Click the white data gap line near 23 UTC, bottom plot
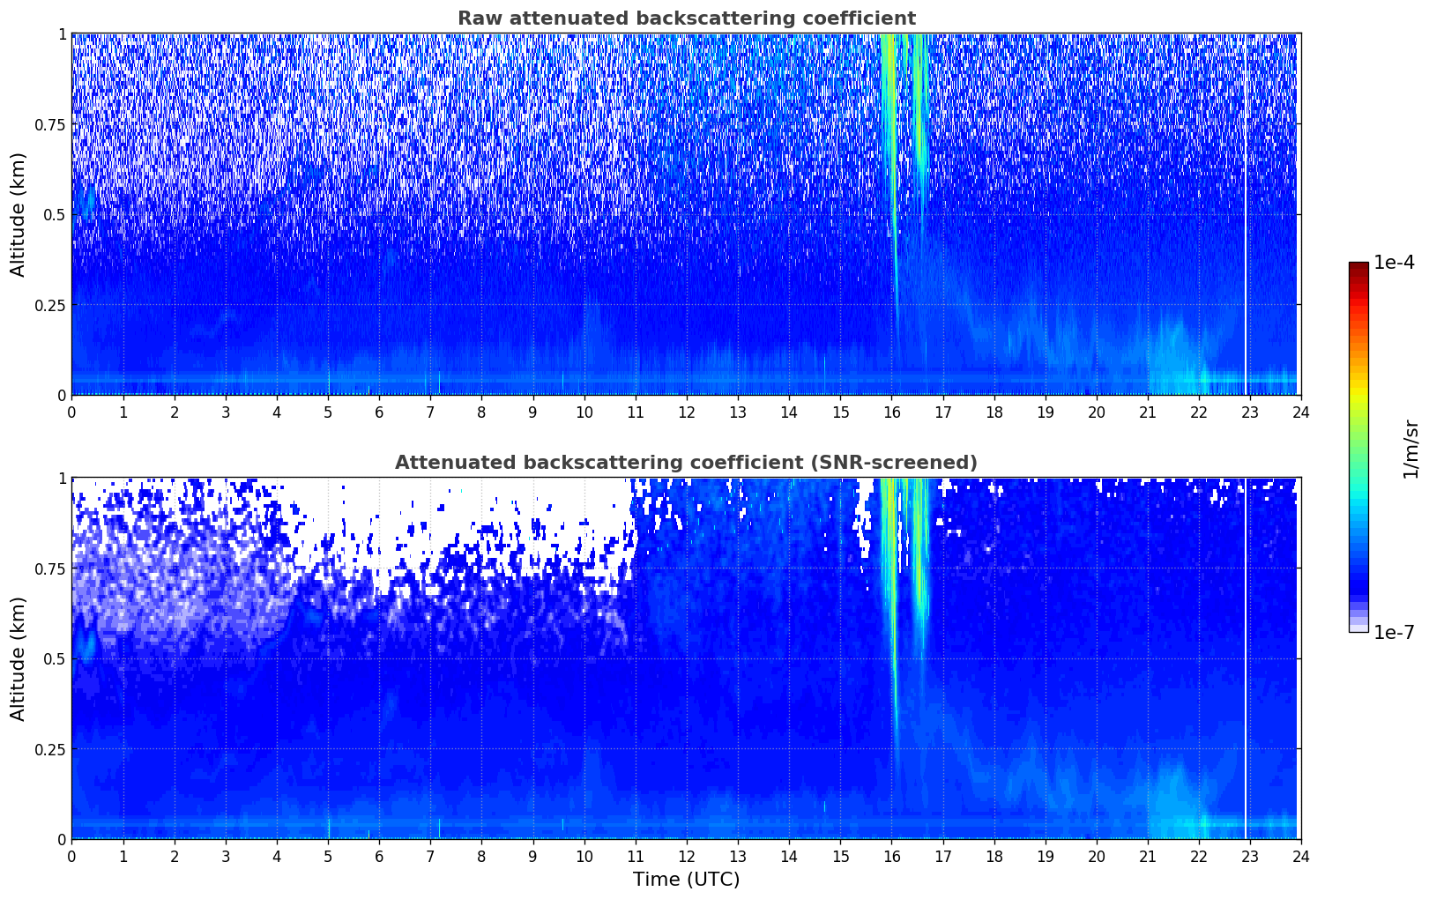1429x899 pixels. tap(1245, 658)
